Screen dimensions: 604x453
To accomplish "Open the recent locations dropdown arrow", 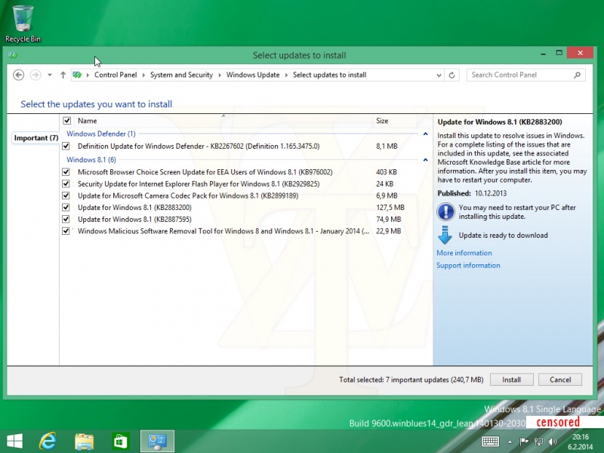I will click(50, 75).
